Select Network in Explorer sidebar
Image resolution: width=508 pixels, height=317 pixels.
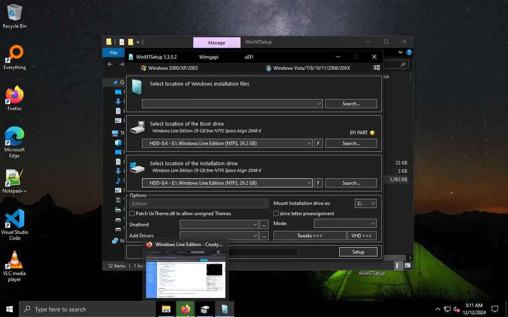tap(115, 241)
